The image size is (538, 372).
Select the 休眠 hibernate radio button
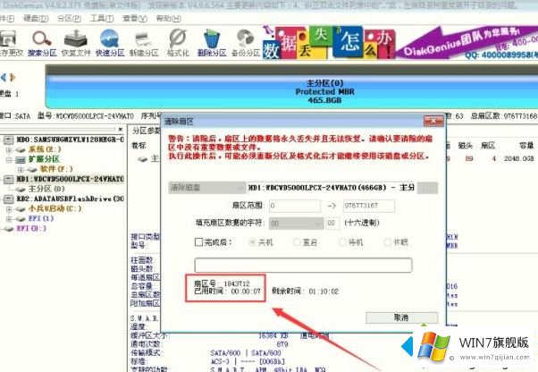pos(387,242)
